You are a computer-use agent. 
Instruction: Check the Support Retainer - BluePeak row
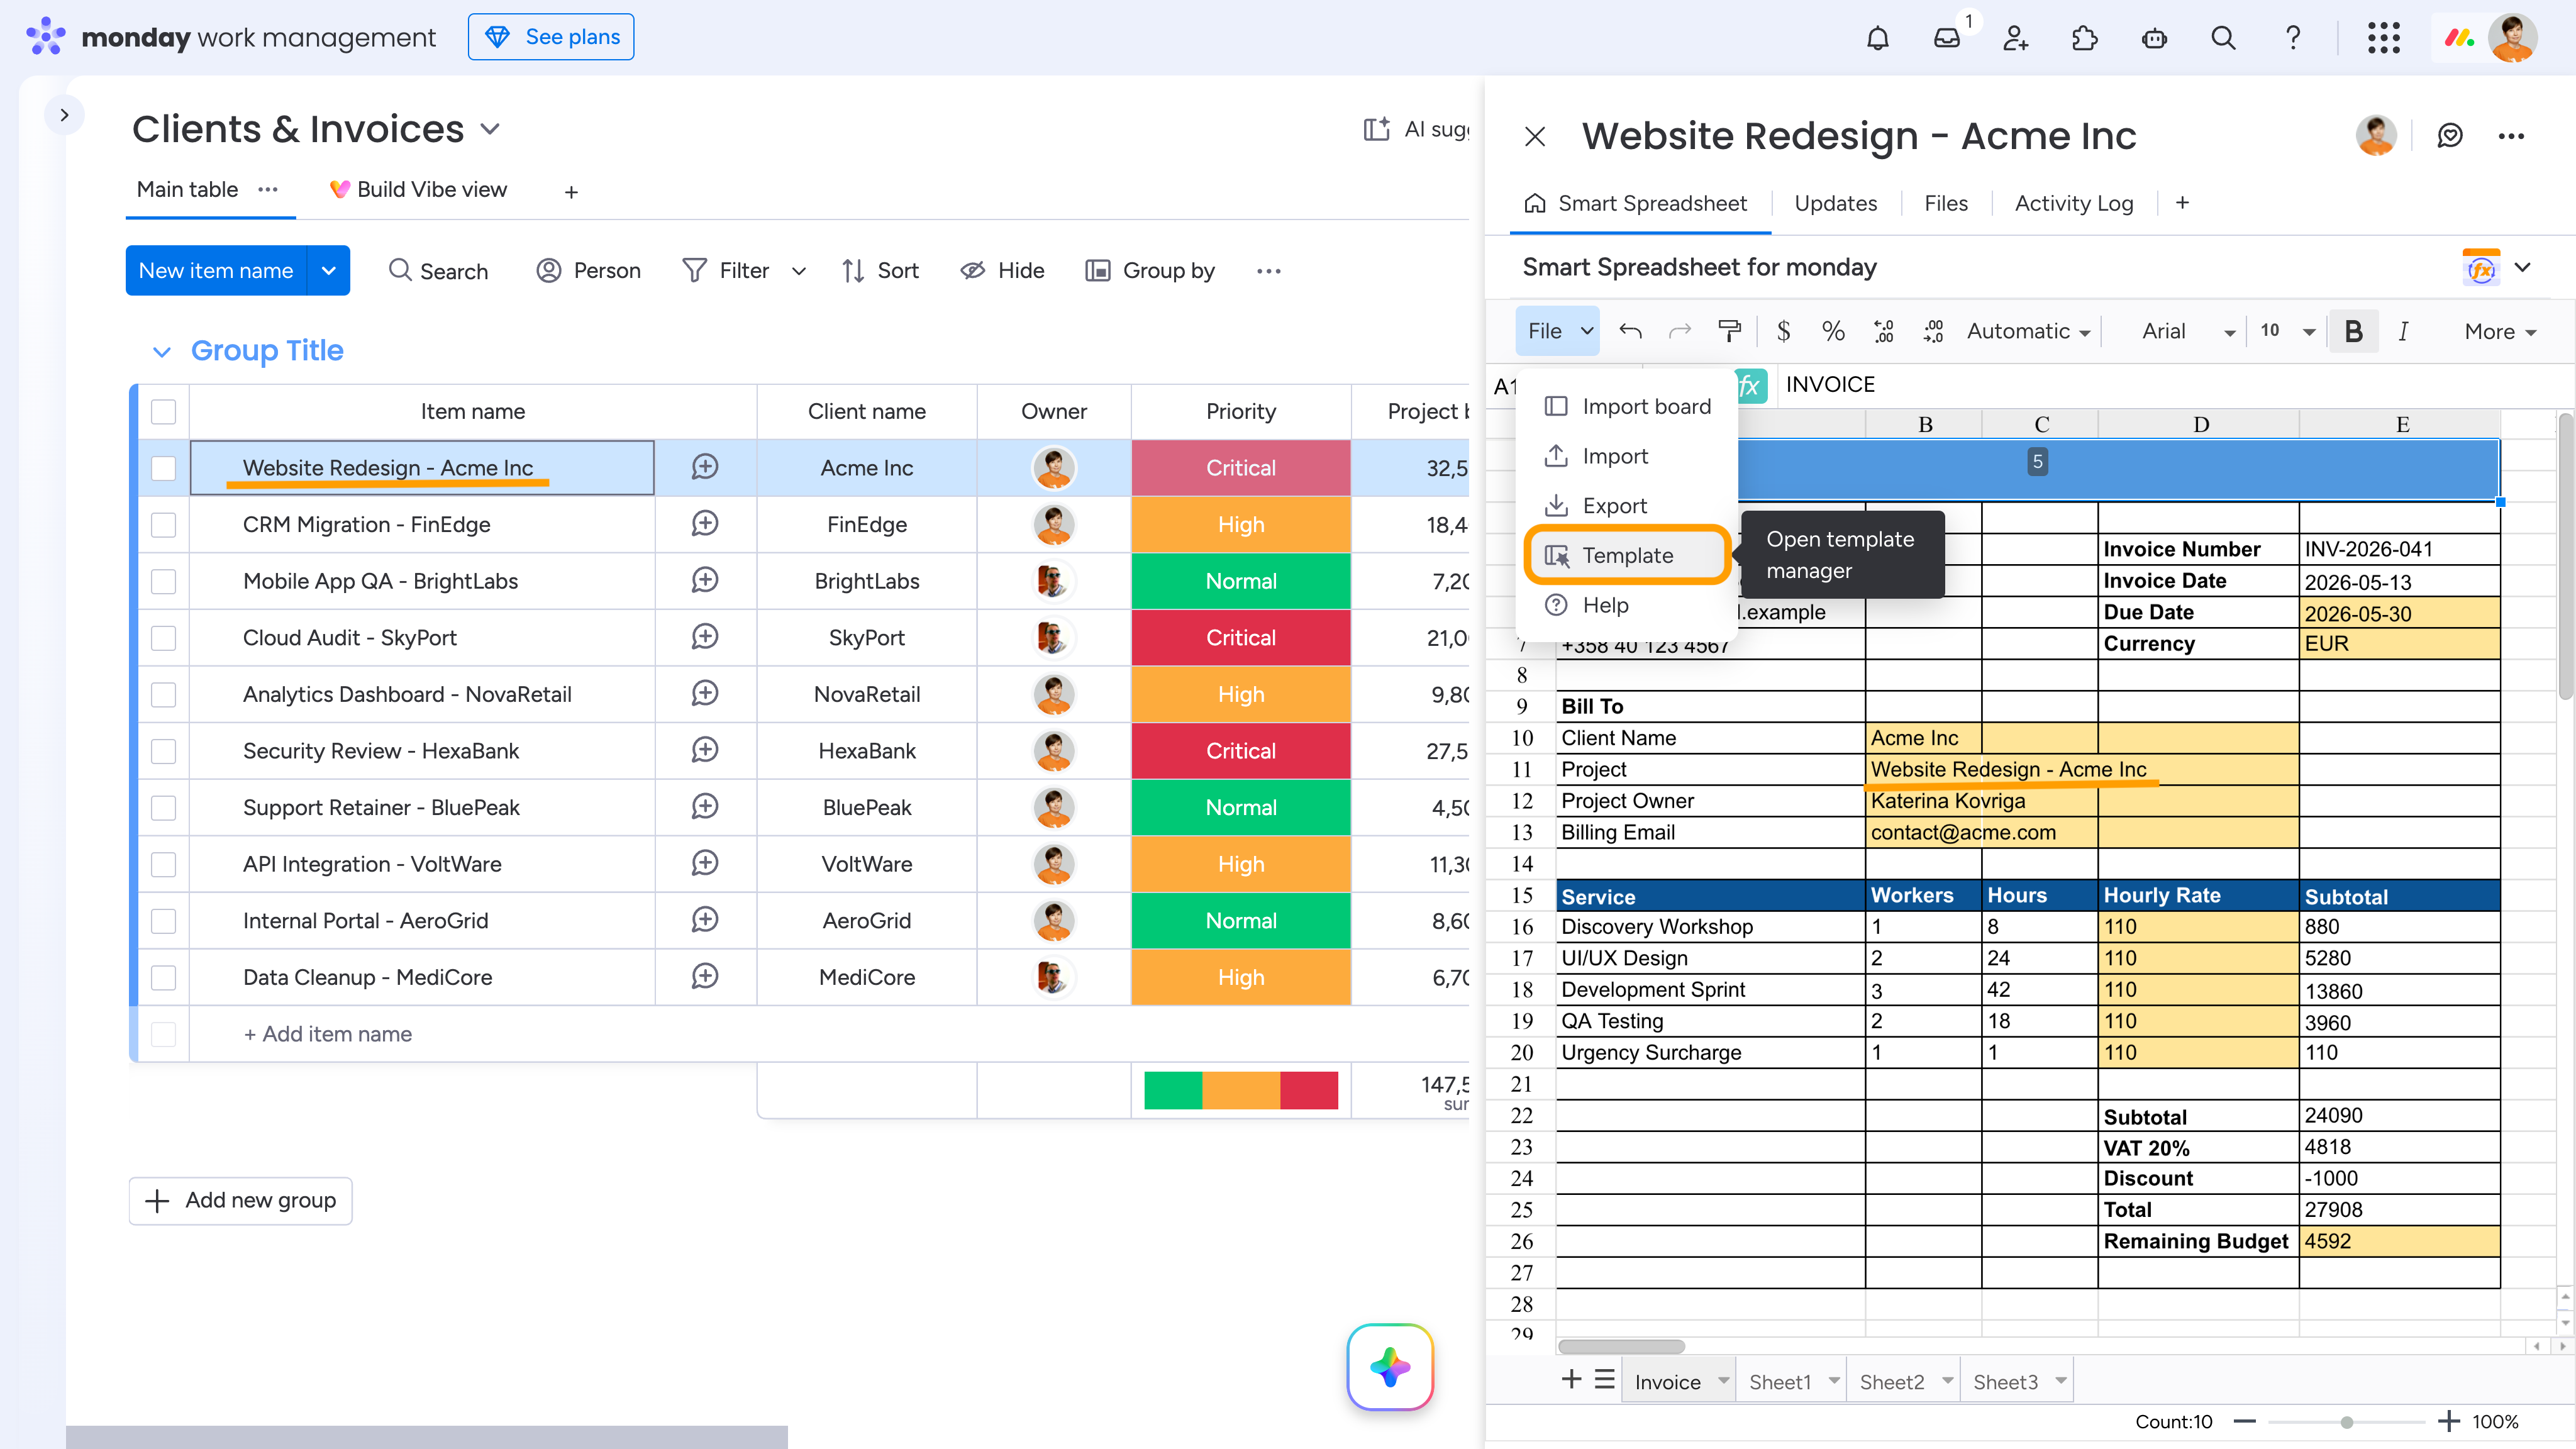coord(163,807)
